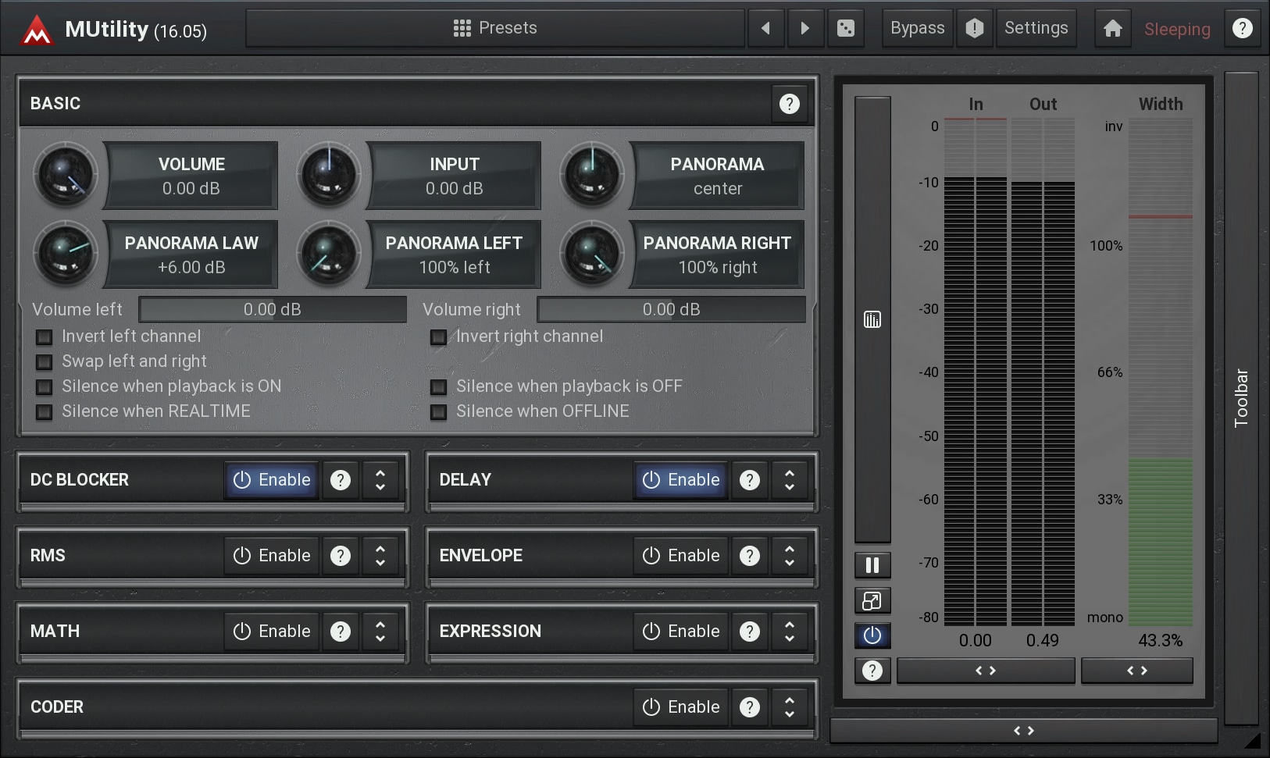The width and height of the screenshot is (1270, 758).
Task: Open help for DELAY
Action: (750, 480)
